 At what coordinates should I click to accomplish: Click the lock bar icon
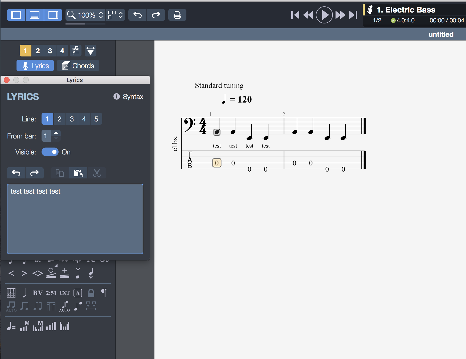click(x=91, y=293)
